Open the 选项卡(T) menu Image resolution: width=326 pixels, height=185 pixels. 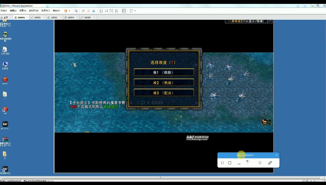(x=46, y=10)
